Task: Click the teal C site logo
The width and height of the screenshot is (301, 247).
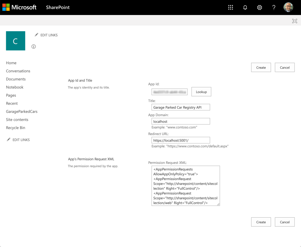Action: tap(16, 41)
